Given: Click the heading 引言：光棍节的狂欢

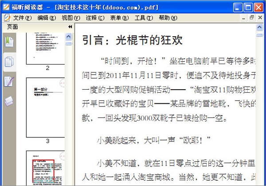Looking at the screenshot, I should click(132, 40).
